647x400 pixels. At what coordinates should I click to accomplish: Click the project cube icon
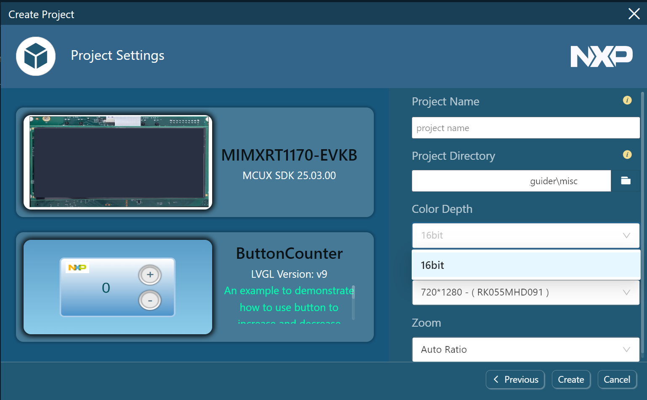click(x=36, y=56)
